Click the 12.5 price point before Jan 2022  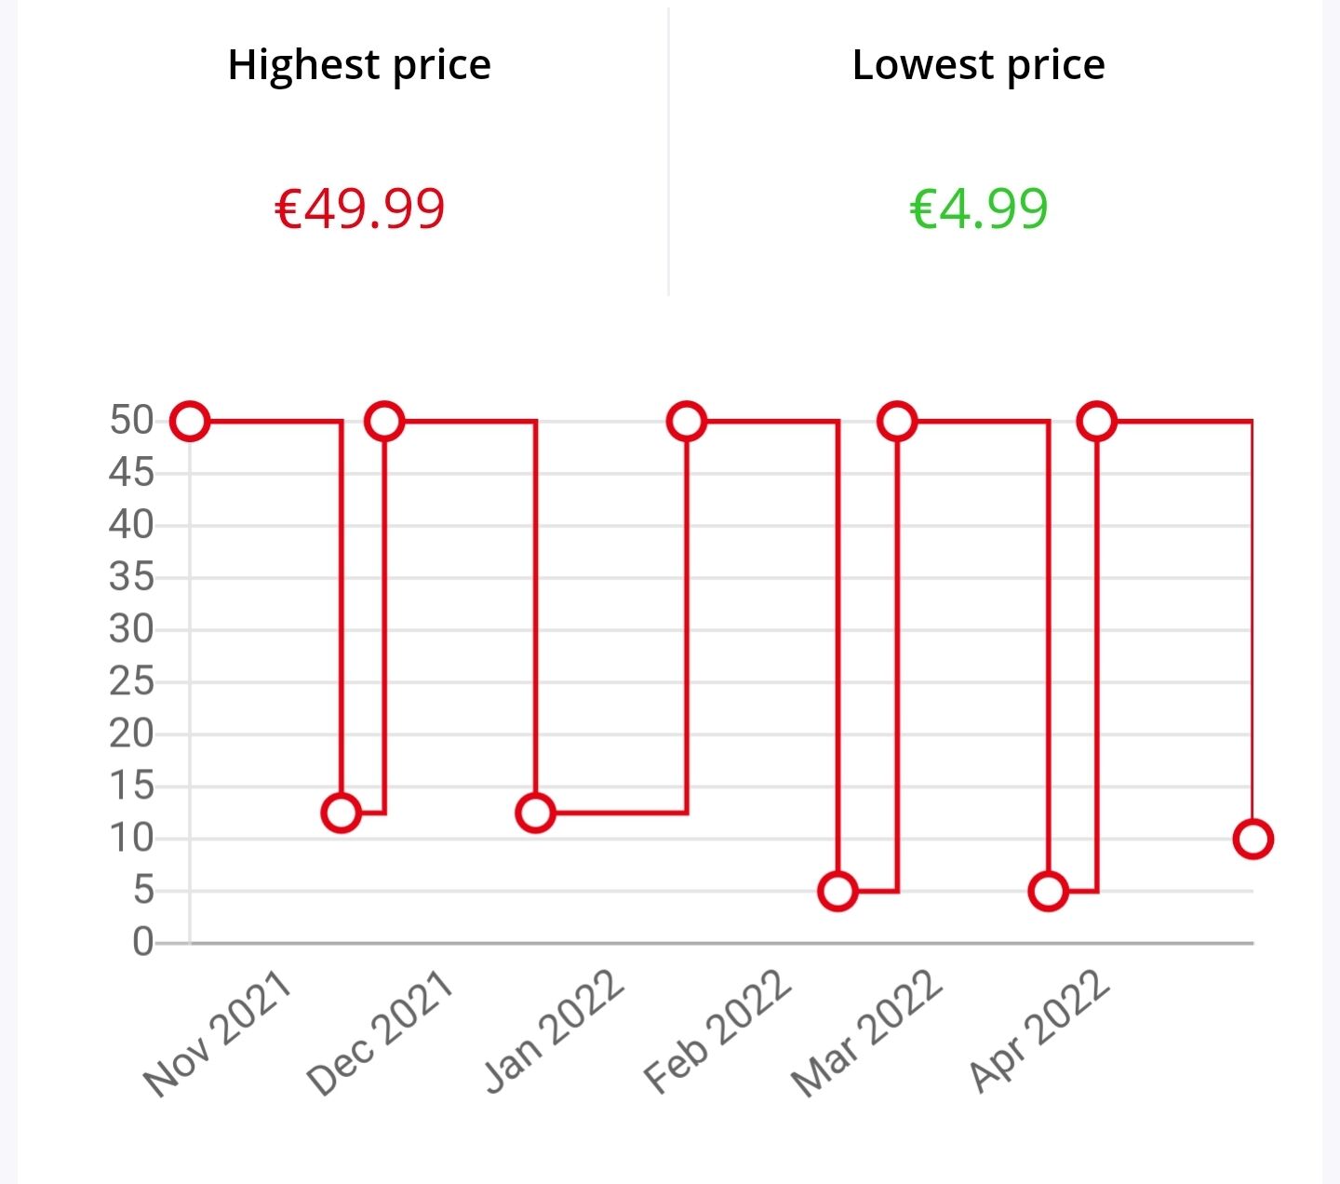click(x=535, y=814)
